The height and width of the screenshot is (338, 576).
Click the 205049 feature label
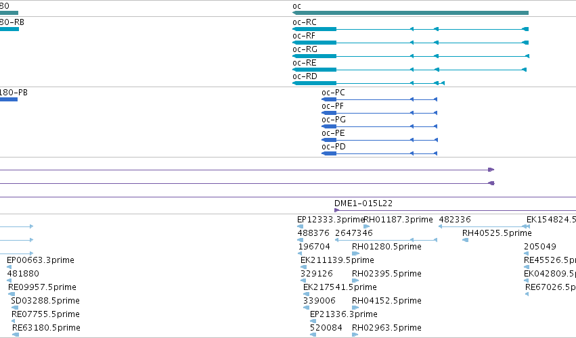point(540,247)
